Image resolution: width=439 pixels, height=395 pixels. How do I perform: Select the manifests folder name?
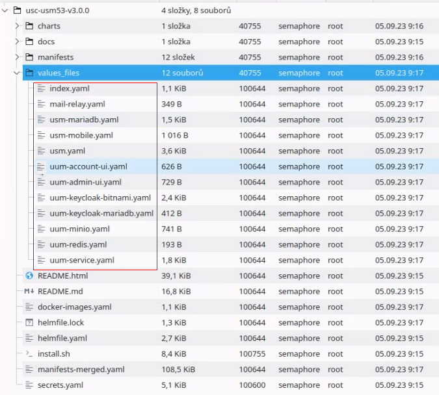pos(56,57)
